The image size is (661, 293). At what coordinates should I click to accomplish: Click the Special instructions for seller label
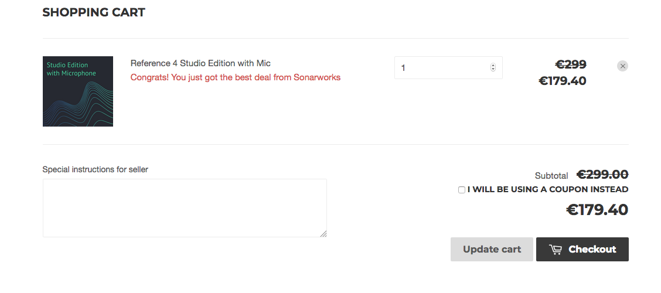96,169
